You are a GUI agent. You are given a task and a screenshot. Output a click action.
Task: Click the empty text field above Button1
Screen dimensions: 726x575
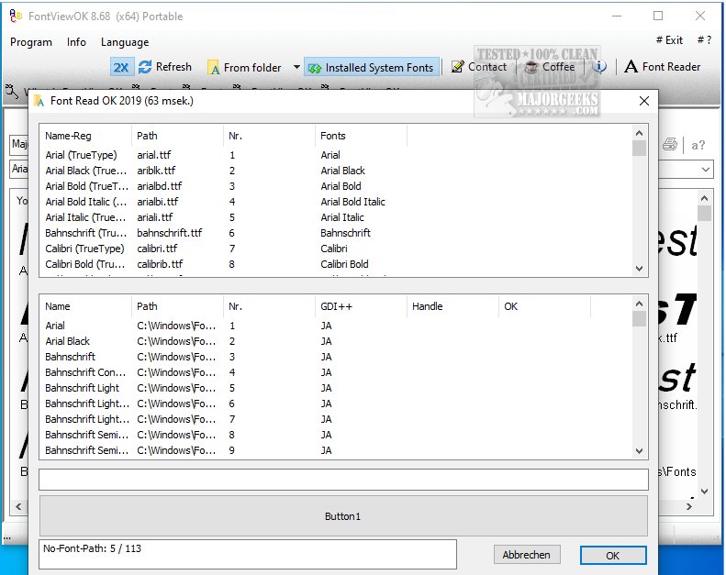(343, 480)
